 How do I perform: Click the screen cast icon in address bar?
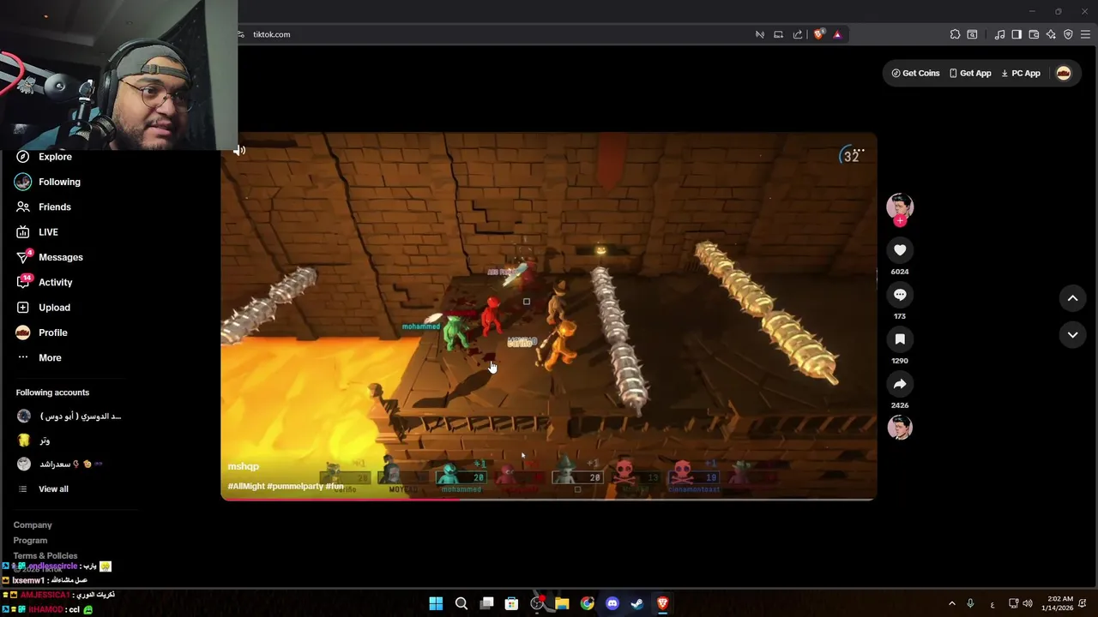(x=778, y=34)
